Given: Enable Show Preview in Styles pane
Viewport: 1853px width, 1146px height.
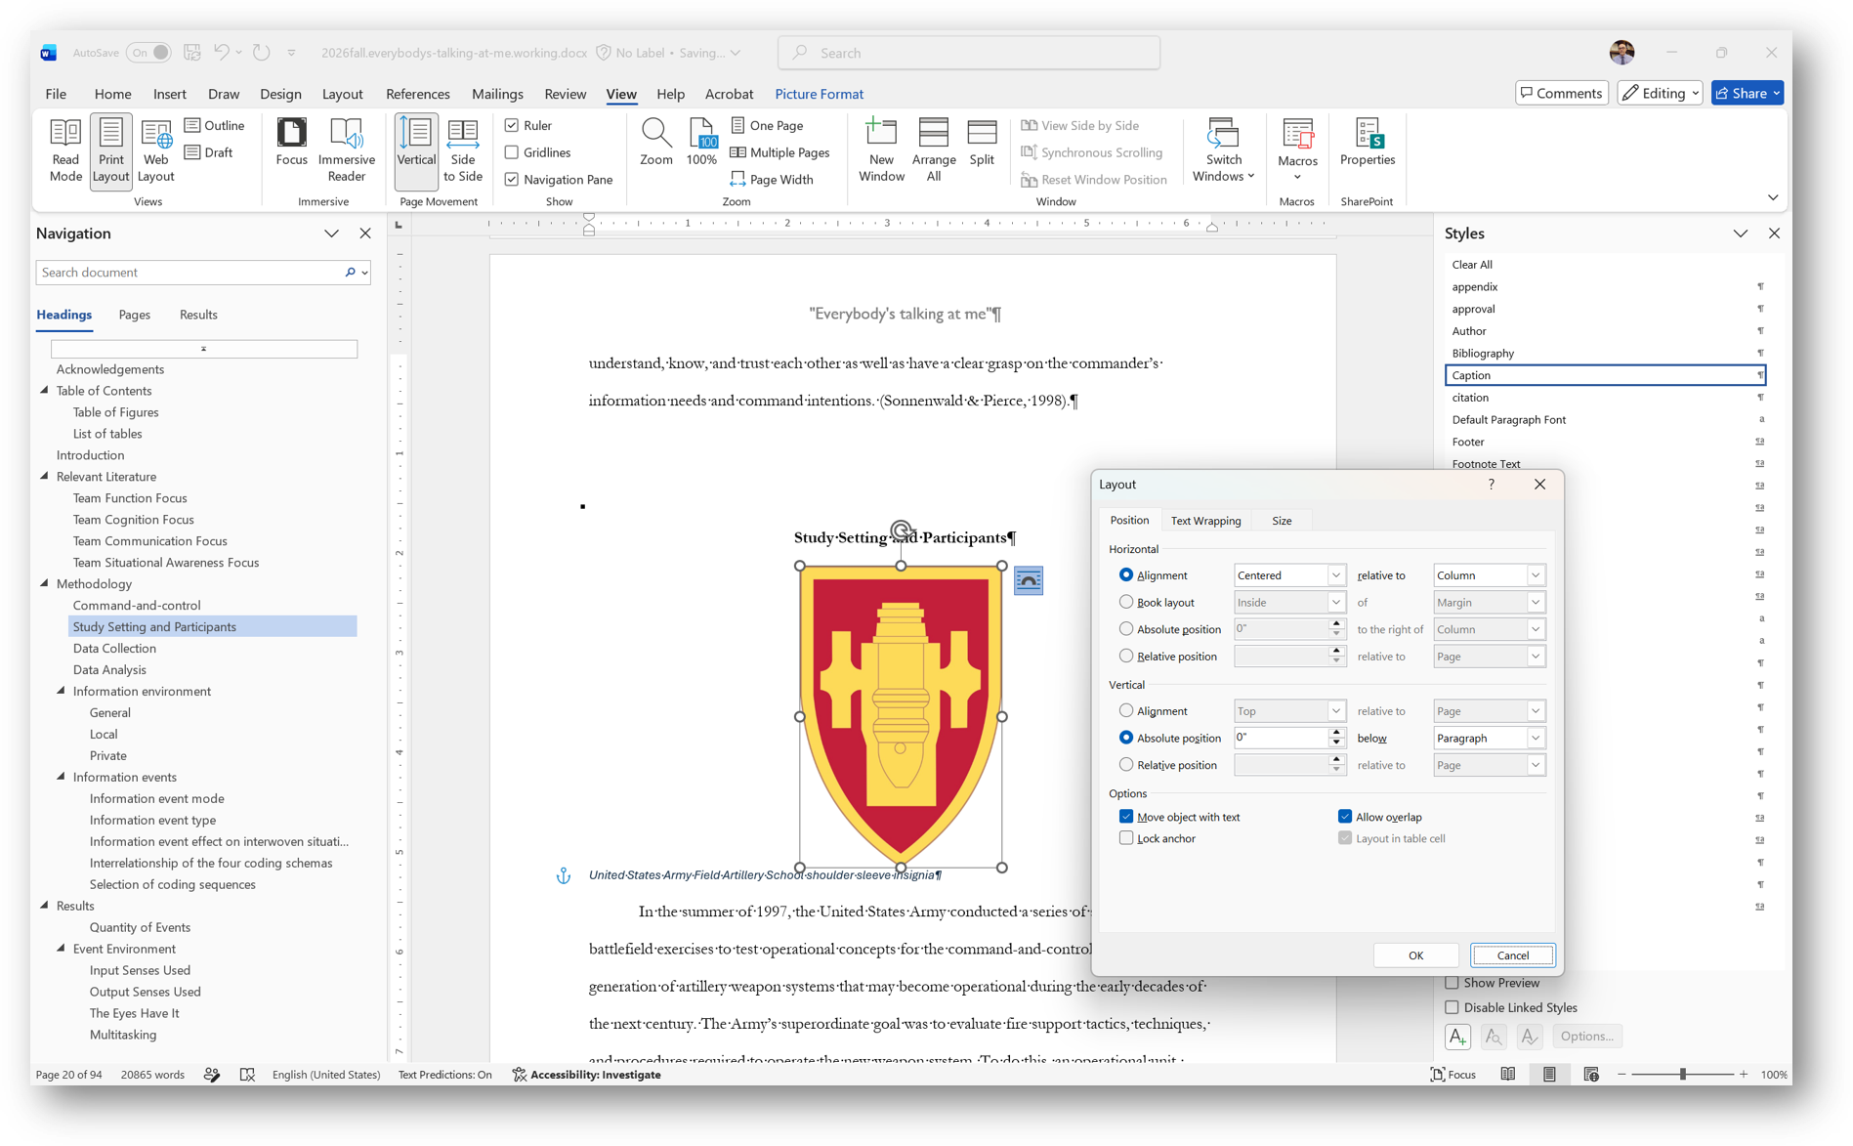Looking at the screenshot, I should point(1452,983).
